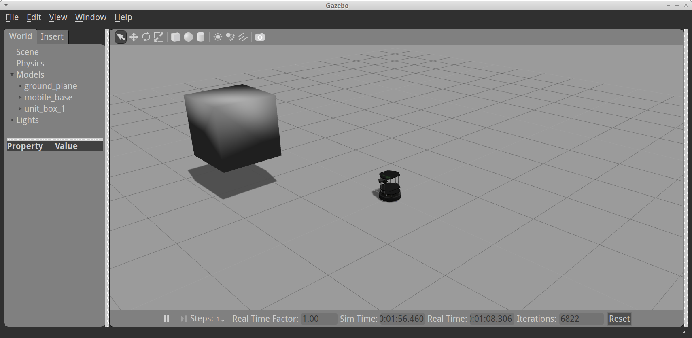The width and height of the screenshot is (692, 338).
Task: Activate the scale mode tool
Action: point(159,37)
